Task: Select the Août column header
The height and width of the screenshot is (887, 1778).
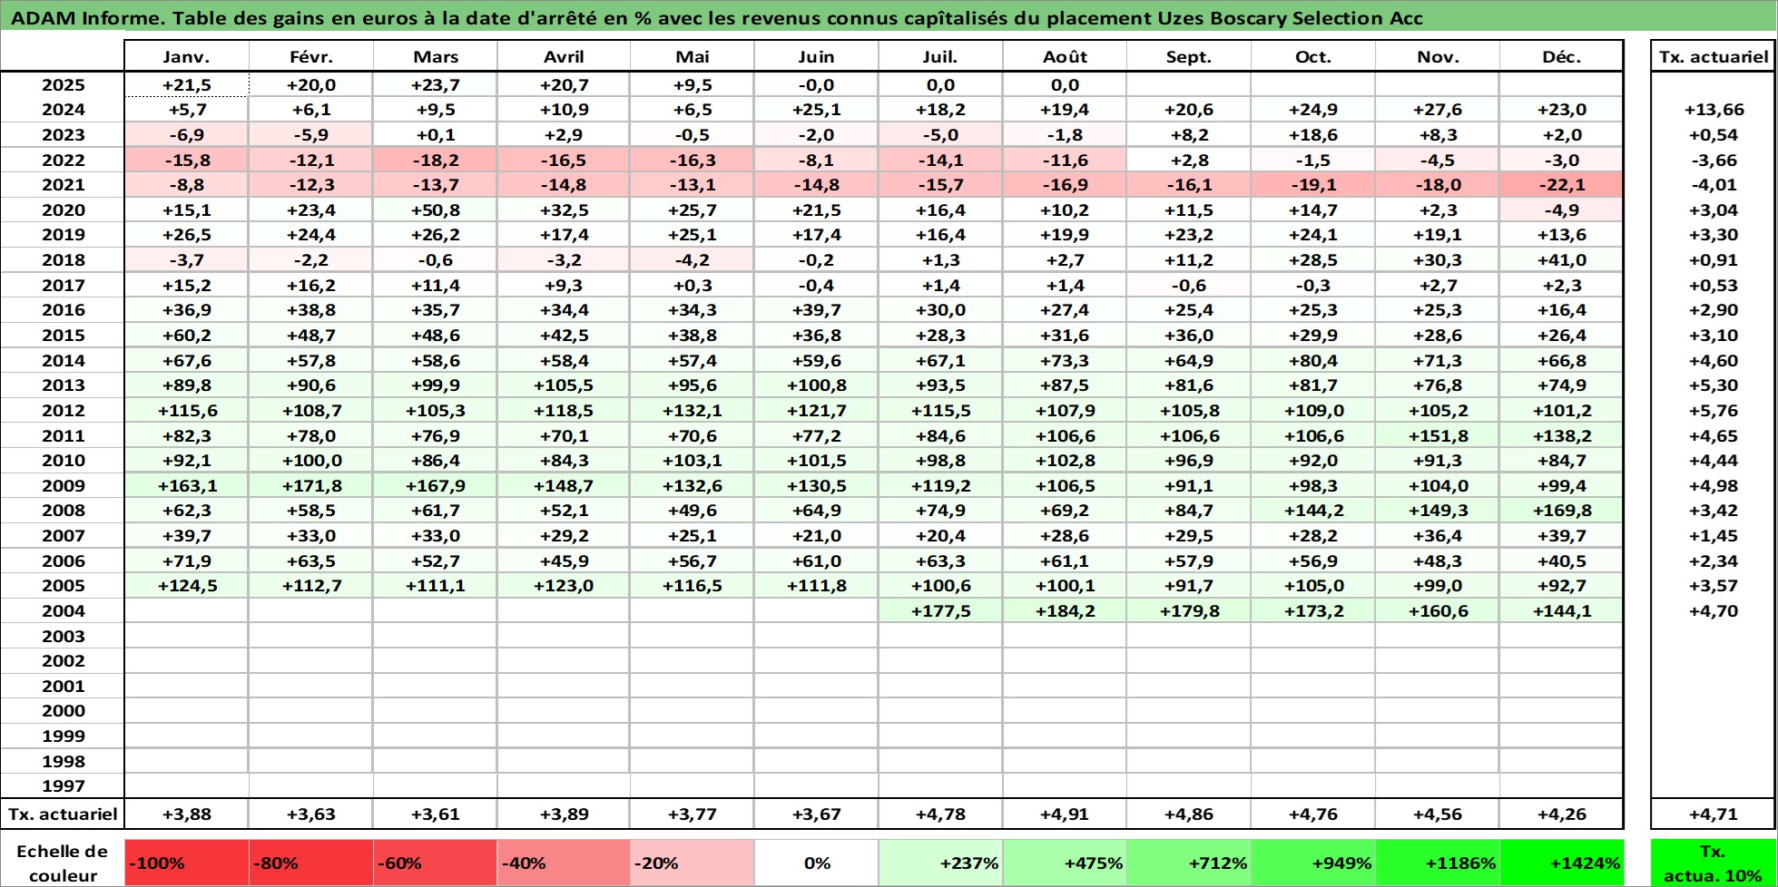Action: coord(1065,56)
